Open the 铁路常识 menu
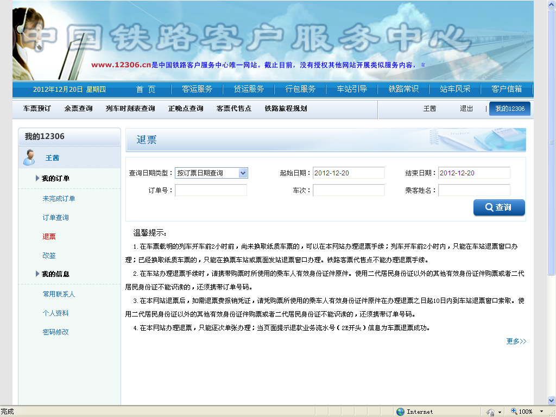Image resolution: width=556 pixels, height=417 pixels. point(403,90)
